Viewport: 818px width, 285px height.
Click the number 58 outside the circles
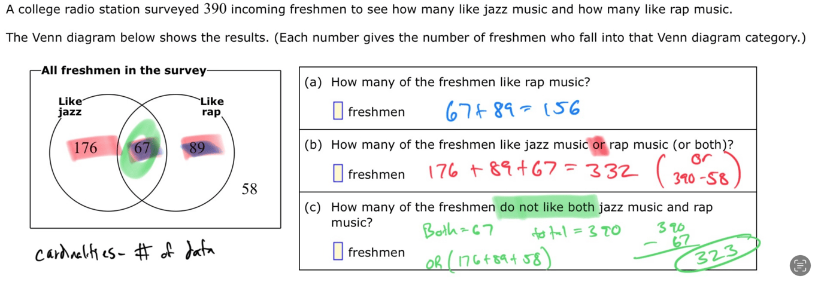[249, 189]
